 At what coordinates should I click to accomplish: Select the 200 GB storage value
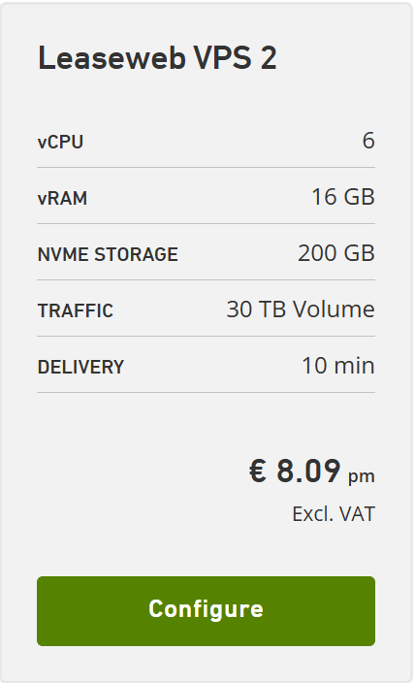click(x=336, y=253)
